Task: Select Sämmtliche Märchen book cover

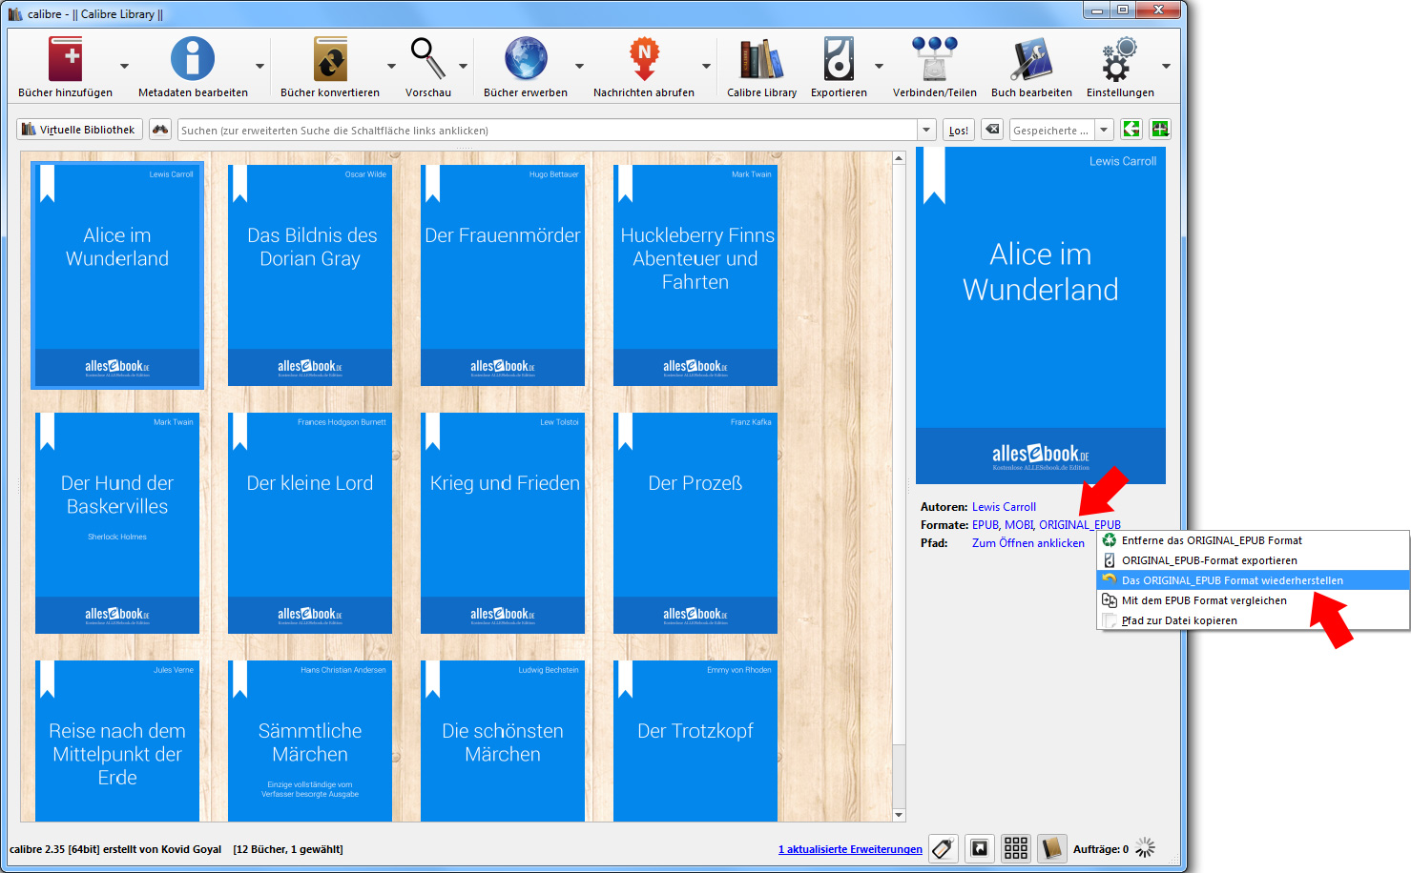Action: (x=310, y=741)
